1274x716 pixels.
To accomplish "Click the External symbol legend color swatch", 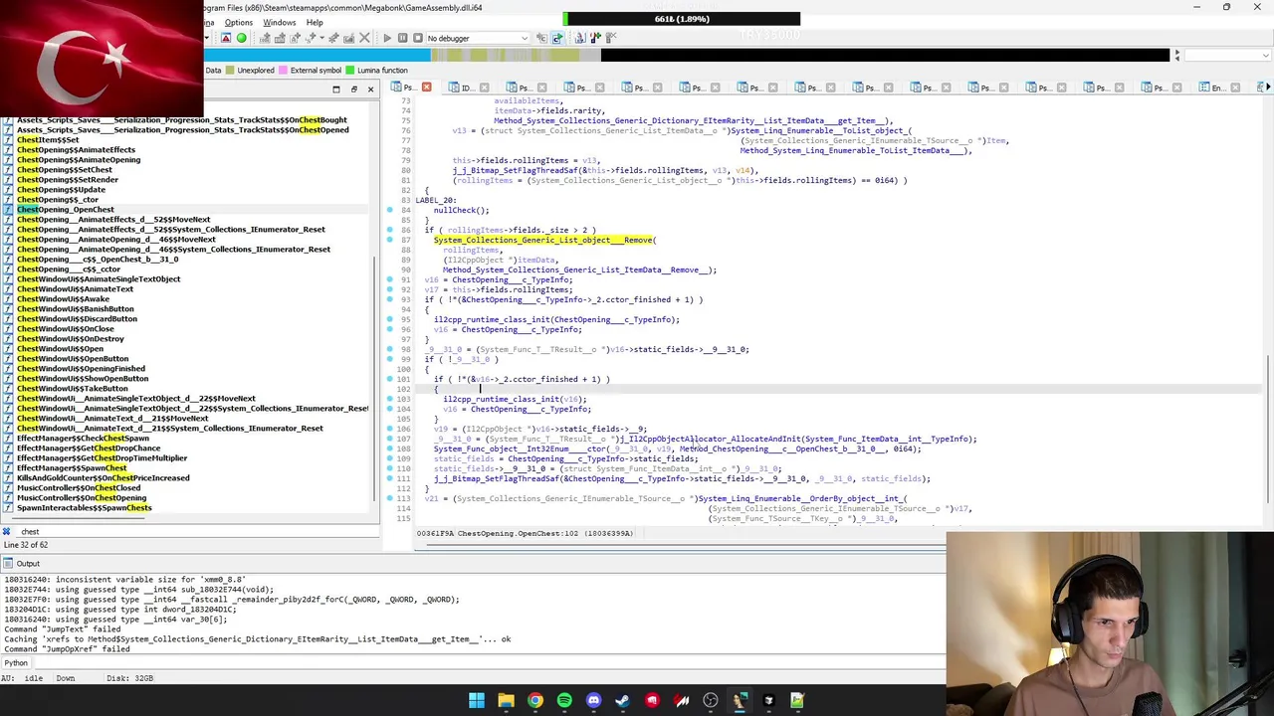I will point(284,71).
